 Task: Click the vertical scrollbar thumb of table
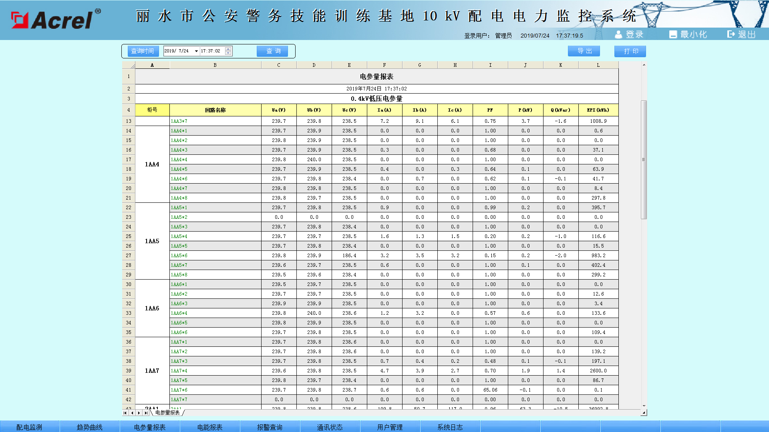pos(644,160)
